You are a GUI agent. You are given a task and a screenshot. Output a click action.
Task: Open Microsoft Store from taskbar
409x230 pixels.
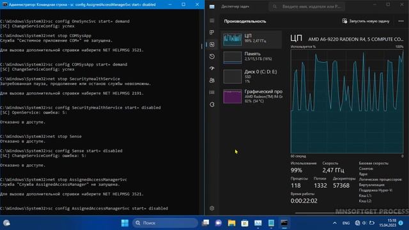(x=245, y=223)
